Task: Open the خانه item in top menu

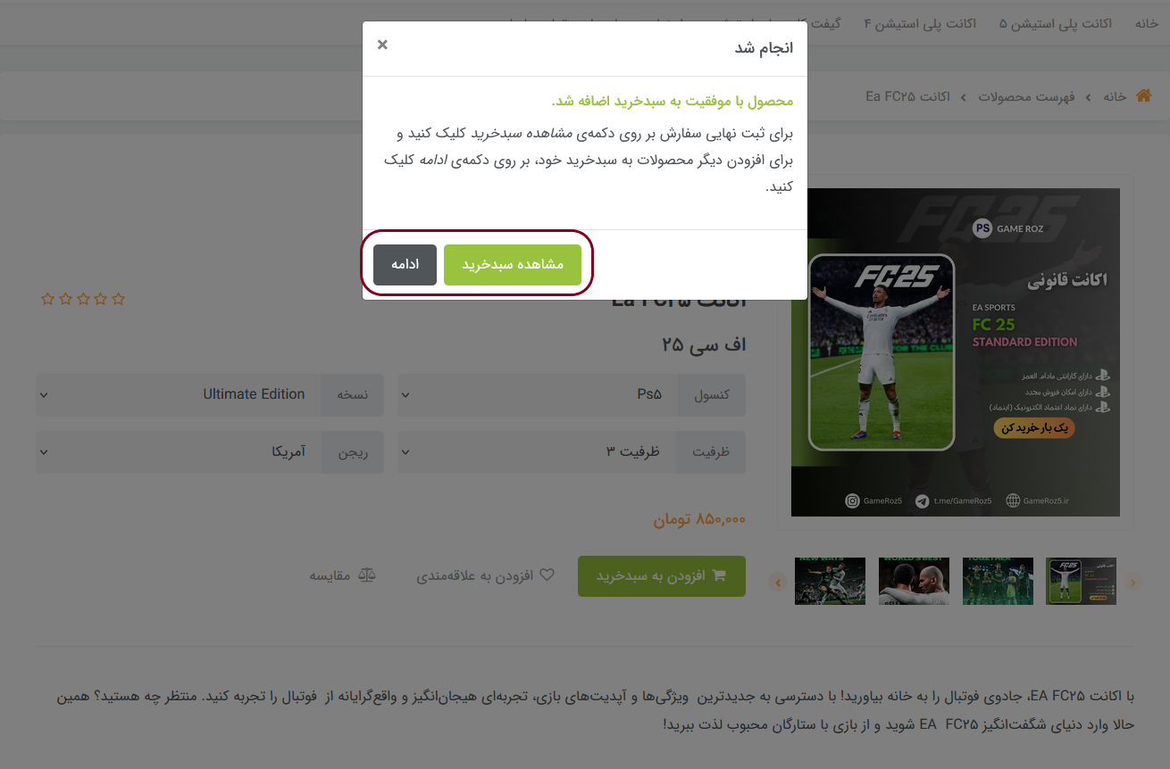Action: tap(1147, 23)
